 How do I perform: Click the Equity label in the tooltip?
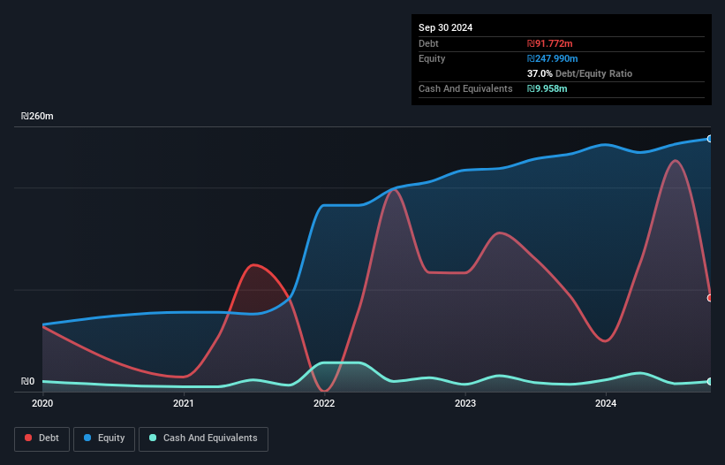coord(432,58)
